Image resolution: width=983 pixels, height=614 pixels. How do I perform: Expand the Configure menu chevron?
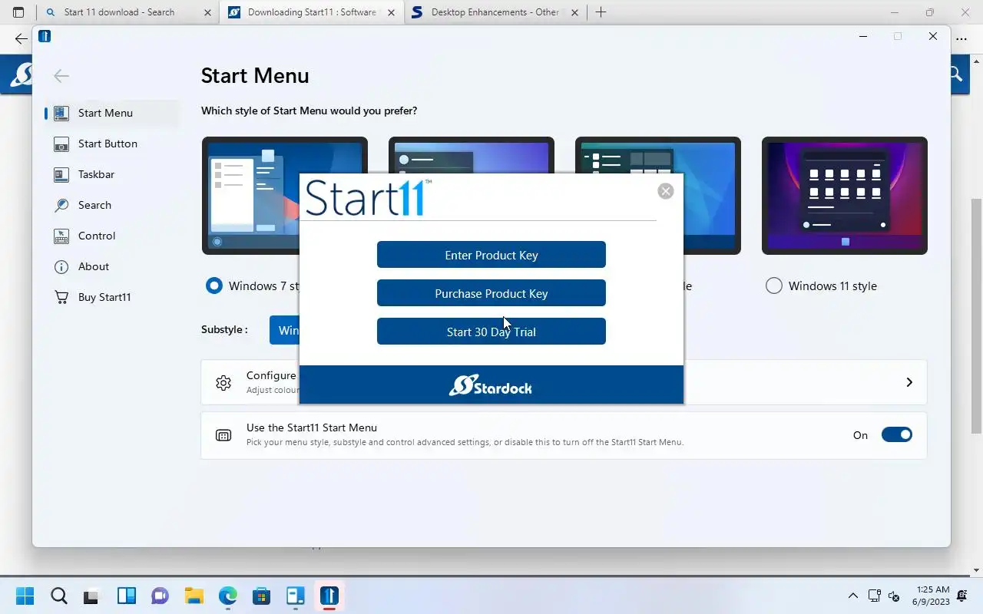(909, 382)
